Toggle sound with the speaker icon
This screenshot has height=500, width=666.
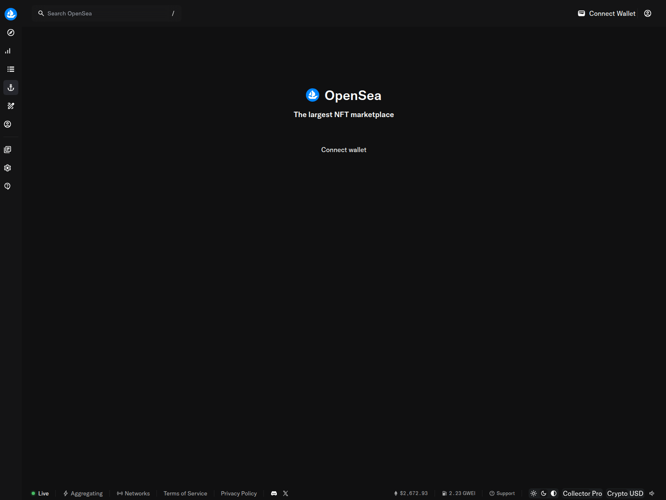point(652,493)
